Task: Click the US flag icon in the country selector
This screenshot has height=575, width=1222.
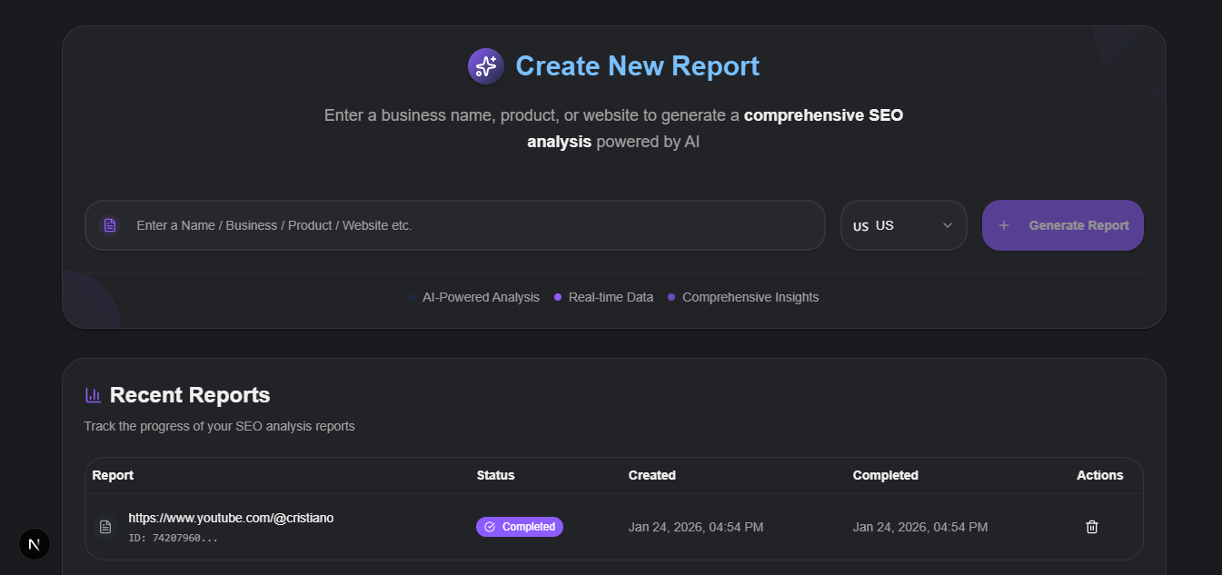Action: (x=861, y=226)
